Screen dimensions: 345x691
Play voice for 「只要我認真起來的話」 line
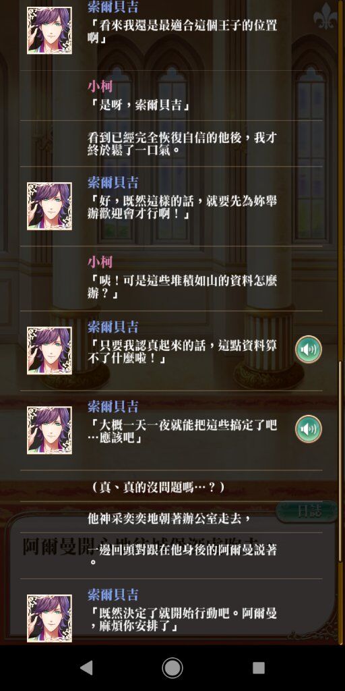click(308, 350)
